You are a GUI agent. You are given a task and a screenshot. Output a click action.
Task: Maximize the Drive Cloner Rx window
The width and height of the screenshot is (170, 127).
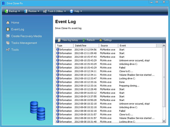pos(157,2)
